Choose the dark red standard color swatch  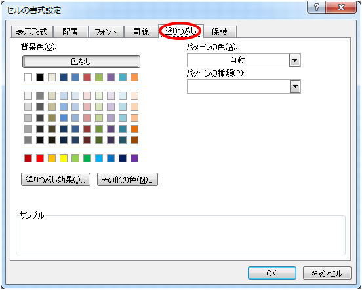pyautogui.click(x=28, y=158)
